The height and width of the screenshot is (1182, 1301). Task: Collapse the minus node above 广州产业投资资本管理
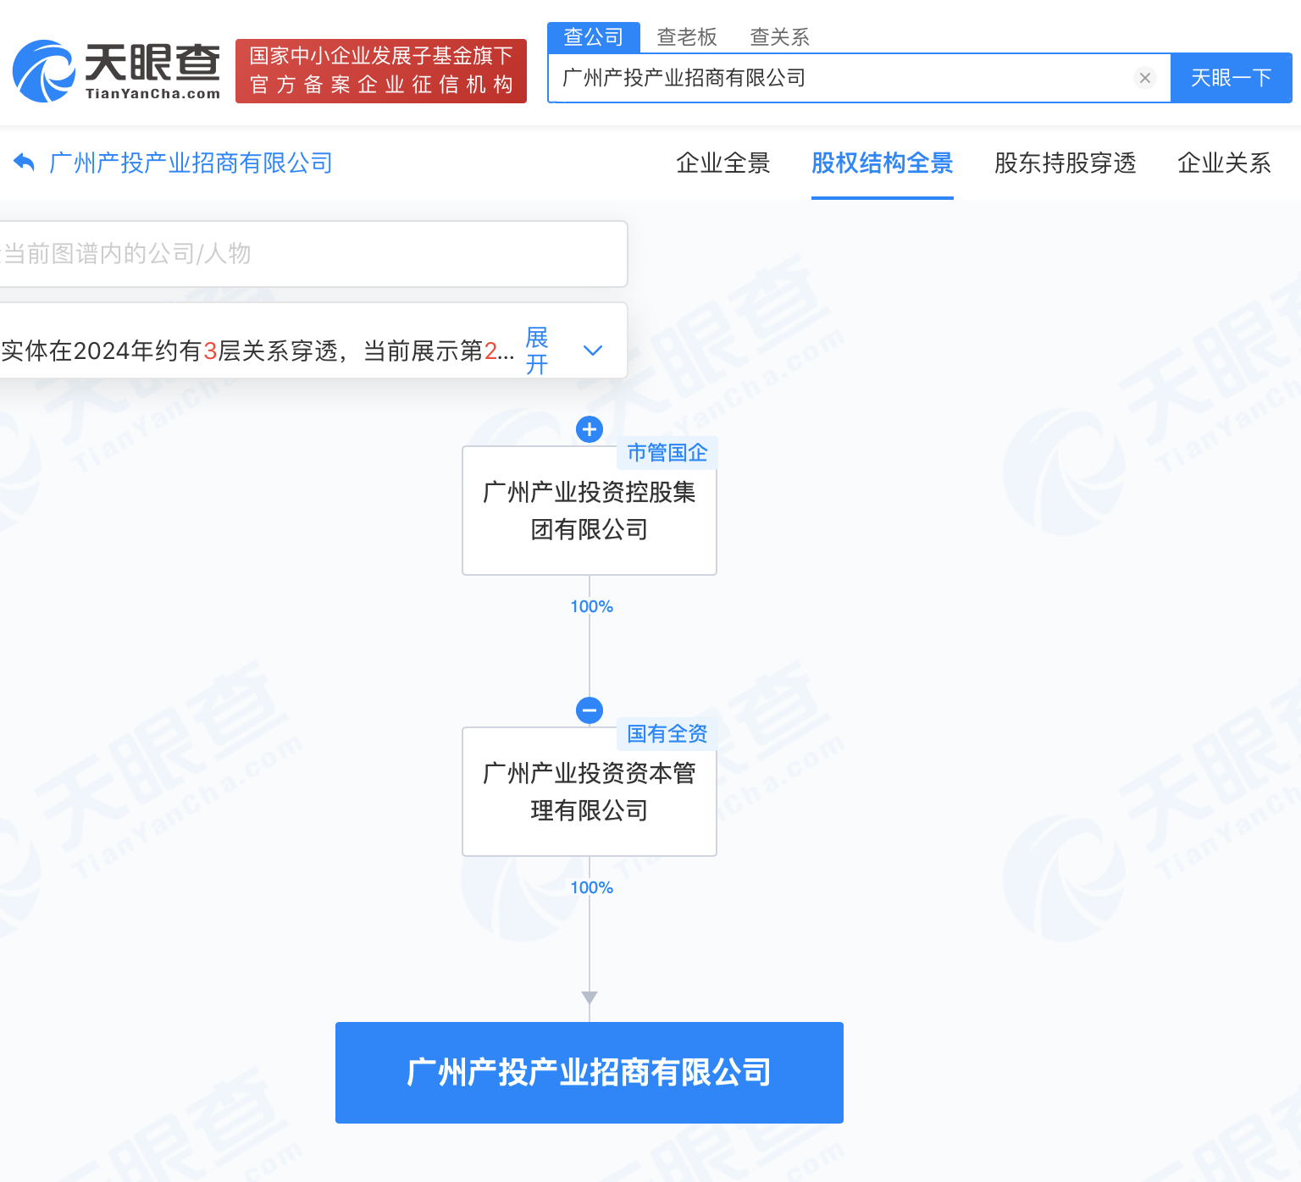[x=590, y=710]
